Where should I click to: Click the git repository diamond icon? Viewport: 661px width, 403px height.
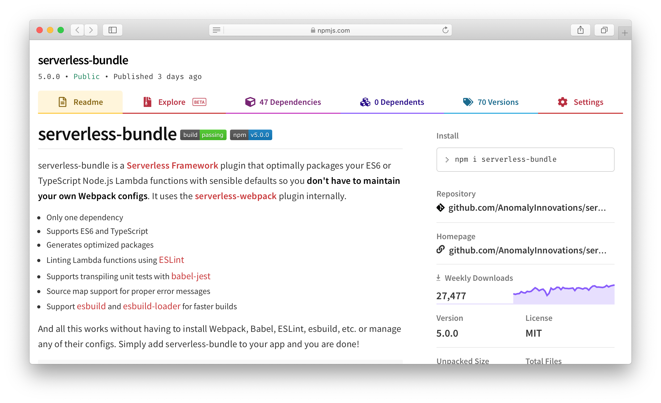pos(440,208)
